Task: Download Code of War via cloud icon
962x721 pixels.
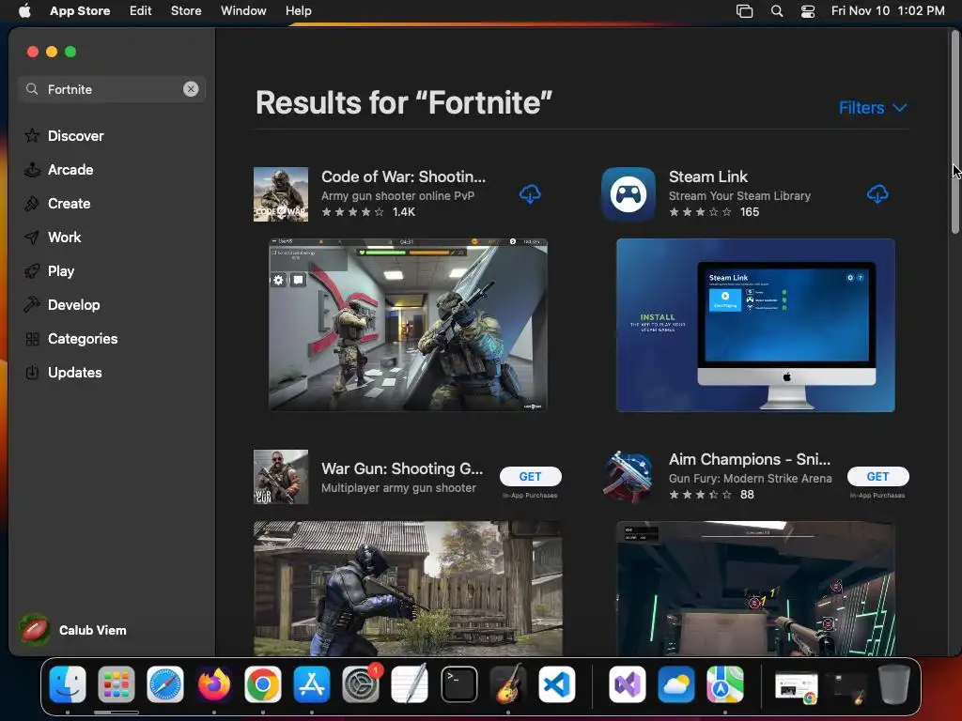Action: click(530, 194)
